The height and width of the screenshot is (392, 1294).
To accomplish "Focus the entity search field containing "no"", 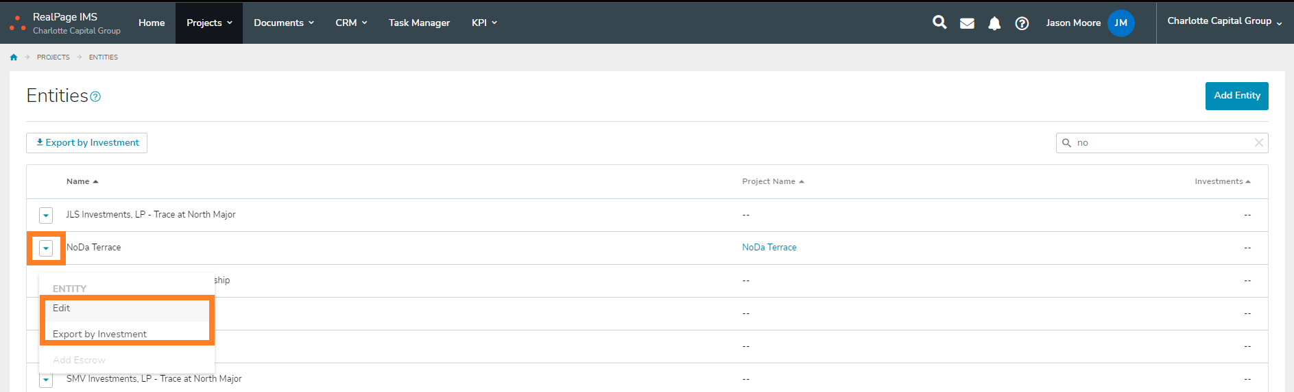I will pos(1162,143).
